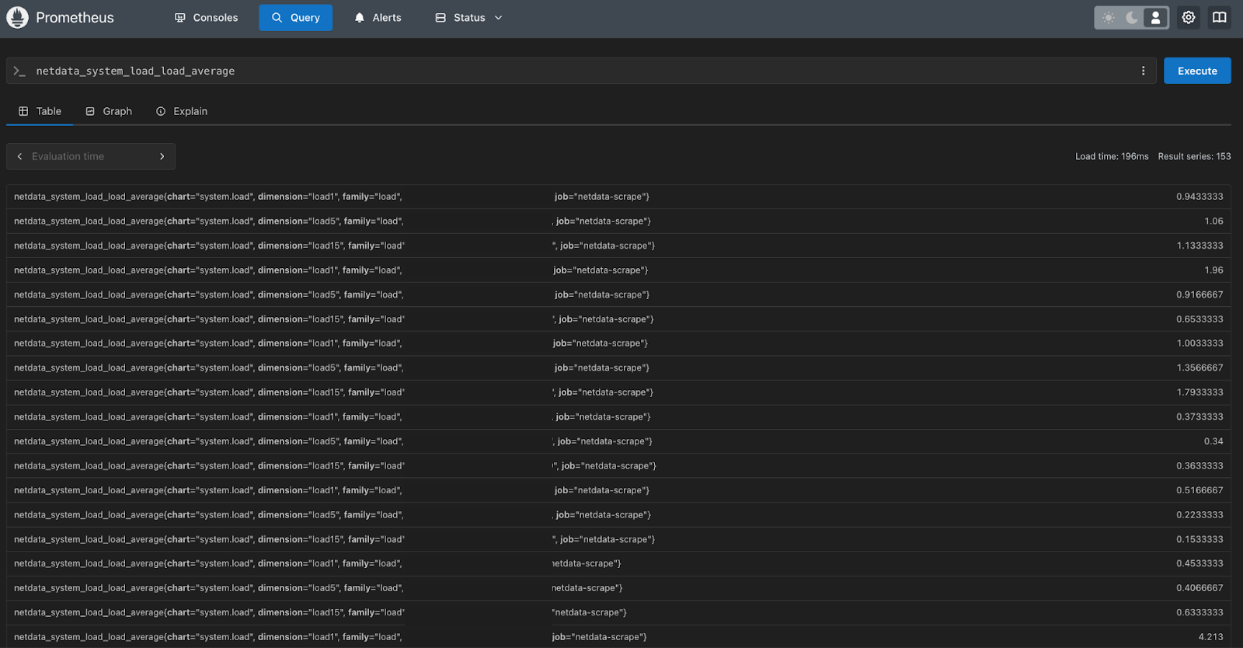Switch to dark theme moon icon
Viewport: 1243px width, 648px height.
(1132, 18)
